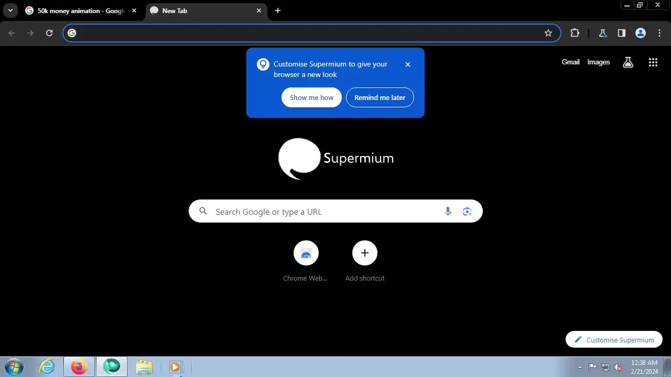Open Windows Explorer folder on taskbar
Screen dimensions: 671x377
click(144, 367)
